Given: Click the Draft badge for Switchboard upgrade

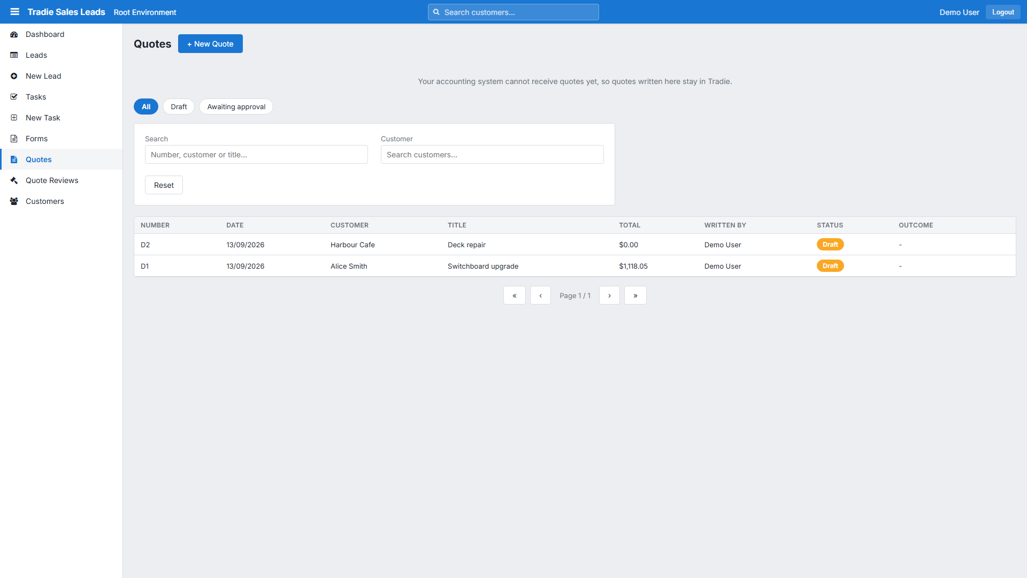Looking at the screenshot, I should click(x=830, y=266).
